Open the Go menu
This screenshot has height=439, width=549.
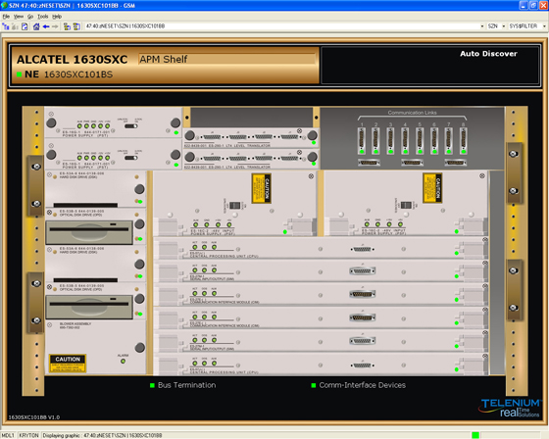30,17
